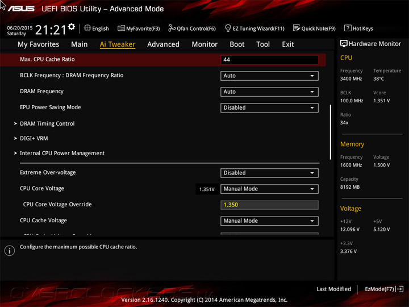The height and width of the screenshot is (307, 409).
Task: Expand DRAM Timing Control submenu
Action: (47, 123)
